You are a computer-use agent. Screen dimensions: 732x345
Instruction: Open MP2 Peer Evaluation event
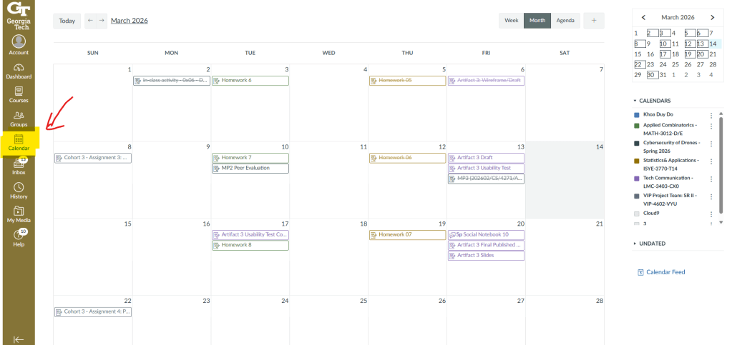250,169
